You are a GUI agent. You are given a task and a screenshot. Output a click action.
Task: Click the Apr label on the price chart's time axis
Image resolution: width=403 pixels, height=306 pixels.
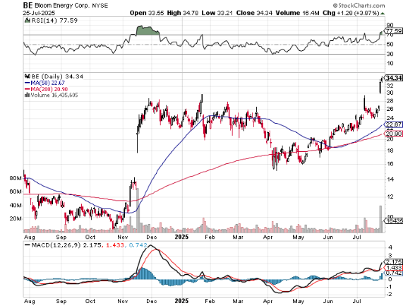coord(267,237)
